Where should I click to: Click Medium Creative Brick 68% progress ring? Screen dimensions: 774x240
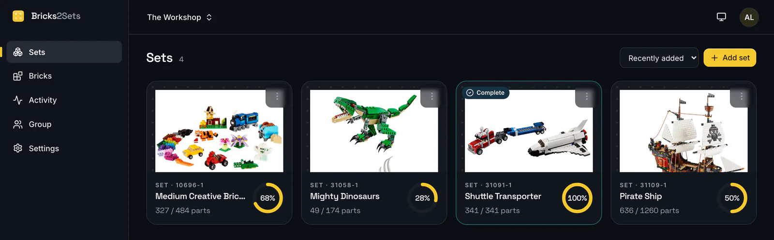point(268,198)
